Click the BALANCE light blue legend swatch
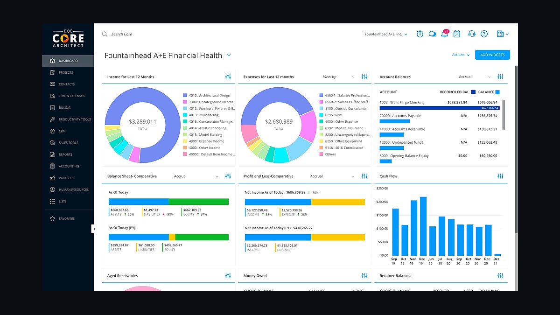 [497, 92]
